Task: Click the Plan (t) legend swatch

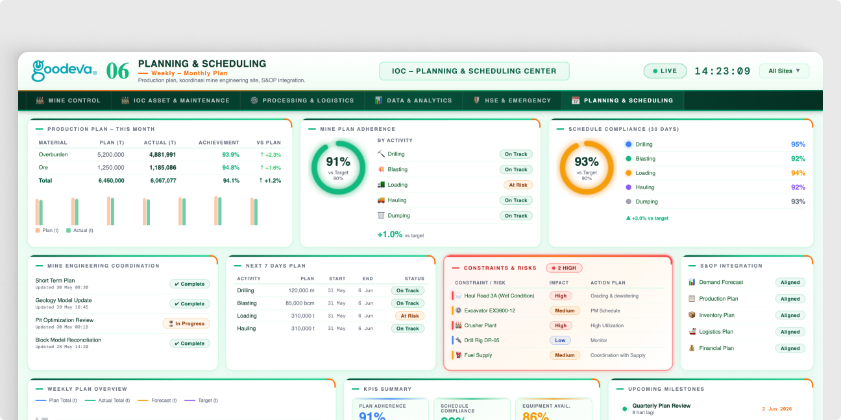Action: (x=38, y=230)
